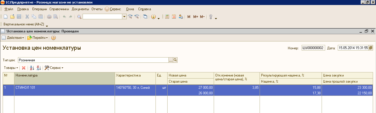Open the price type magnifier search icon
The image size is (376, 113).
[176, 60]
